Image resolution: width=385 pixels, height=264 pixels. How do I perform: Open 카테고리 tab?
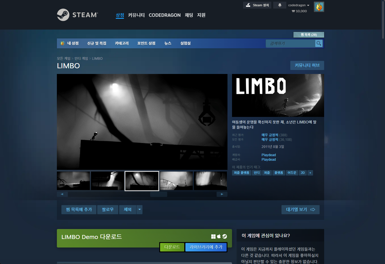coord(122,43)
